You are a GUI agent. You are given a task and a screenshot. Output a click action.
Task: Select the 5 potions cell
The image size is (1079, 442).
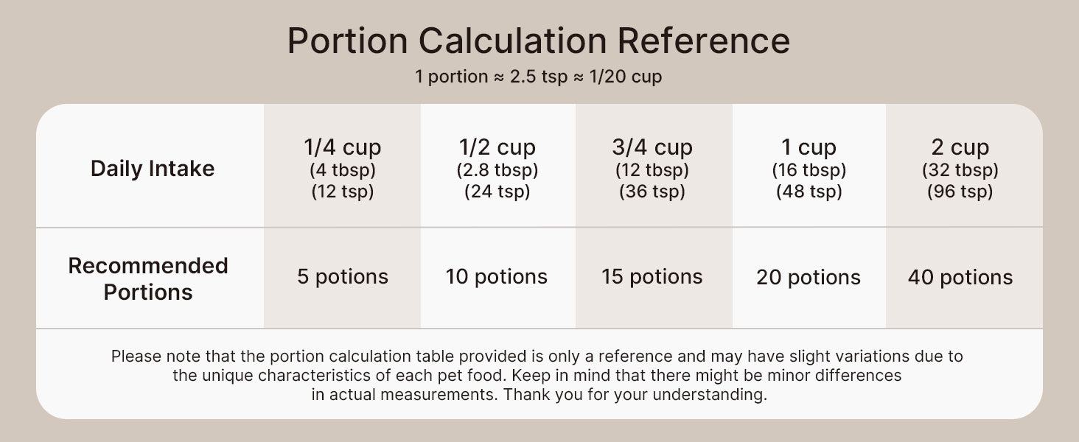point(342,277)
